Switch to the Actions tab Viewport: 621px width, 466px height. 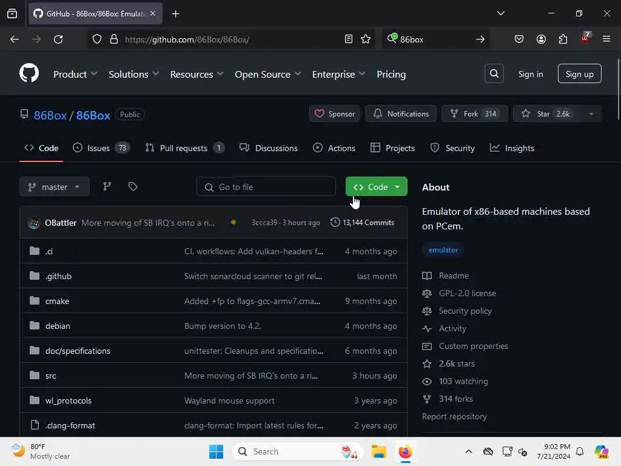click(x=334, y=148)
